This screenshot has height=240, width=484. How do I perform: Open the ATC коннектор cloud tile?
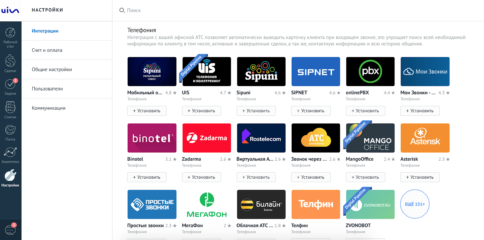point(316,138)
